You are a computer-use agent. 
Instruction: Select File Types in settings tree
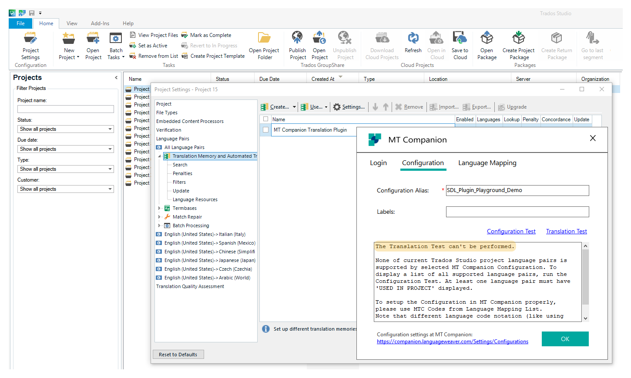[167, 113]
